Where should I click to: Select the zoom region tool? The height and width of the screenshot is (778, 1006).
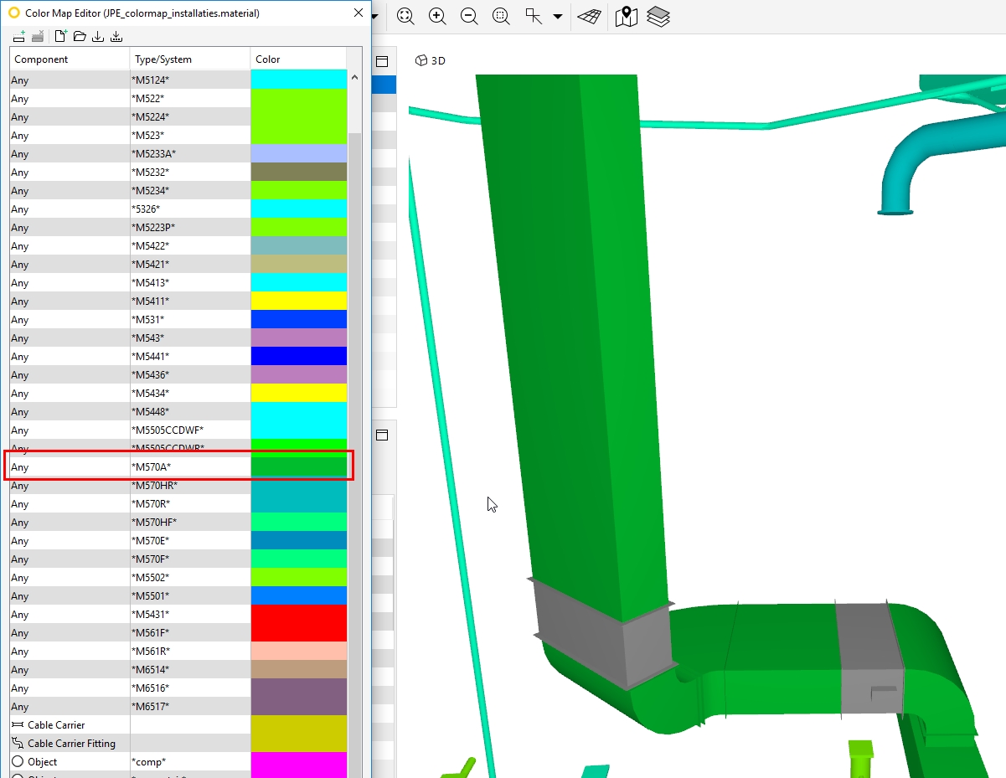pos(534,17)
